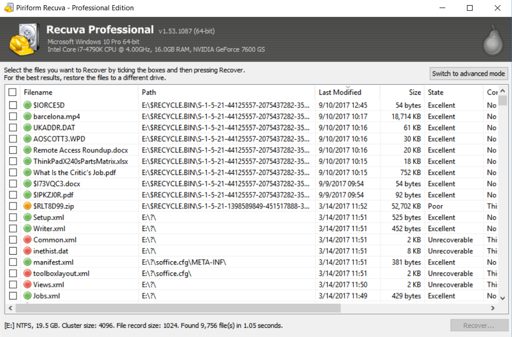
Task: Click the green status icon for barcelona.mp4
Action: pos(28,117)
